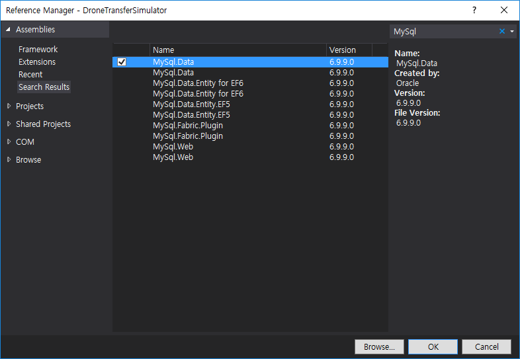Viewport: 520px width, 359px height.
Task: Expand the Shared Projects section
Action: [x=9, y=124]
